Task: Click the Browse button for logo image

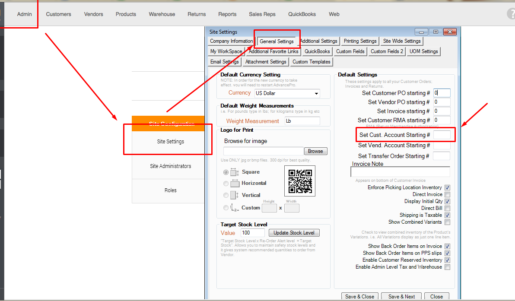Action: coord(315,151)
